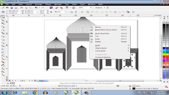The height and width of the screenshot is (95, 169).
Task: Open Internet Explorer from taskbar
Action: pyautogui.click(x=15, y=93)
